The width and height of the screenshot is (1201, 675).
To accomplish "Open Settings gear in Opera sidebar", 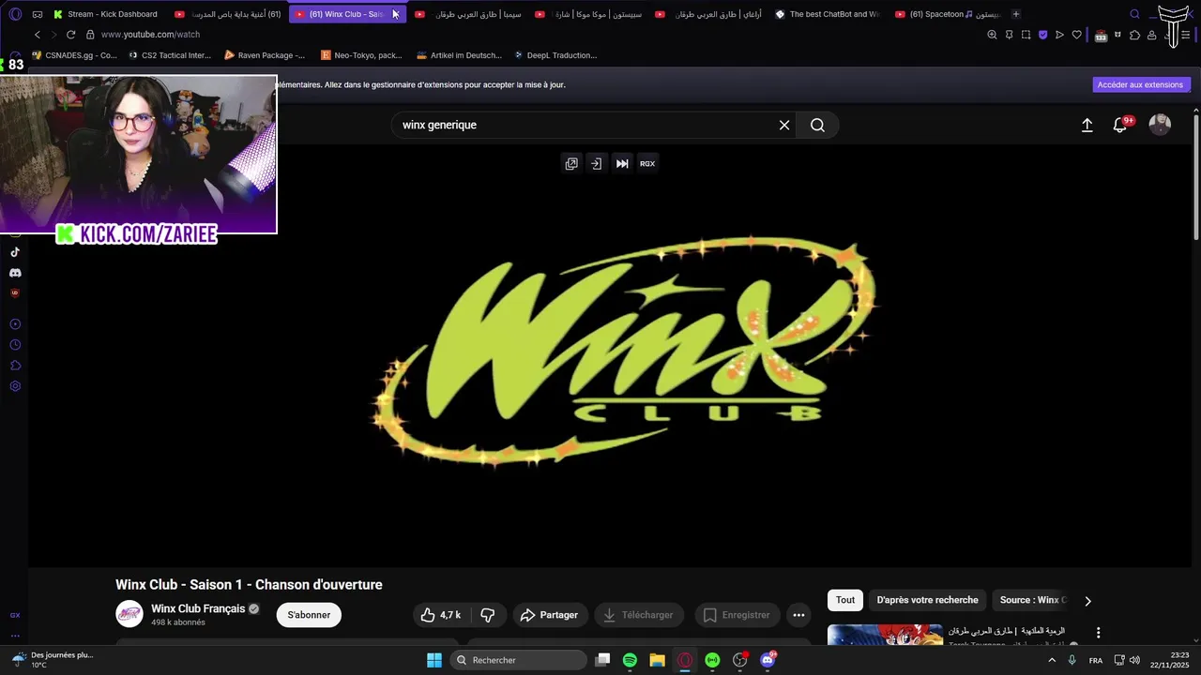I will click(15, 386).
